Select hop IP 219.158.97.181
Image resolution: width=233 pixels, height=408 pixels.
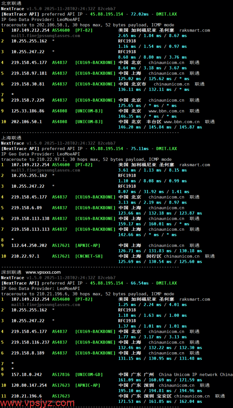tap(29, 73)
